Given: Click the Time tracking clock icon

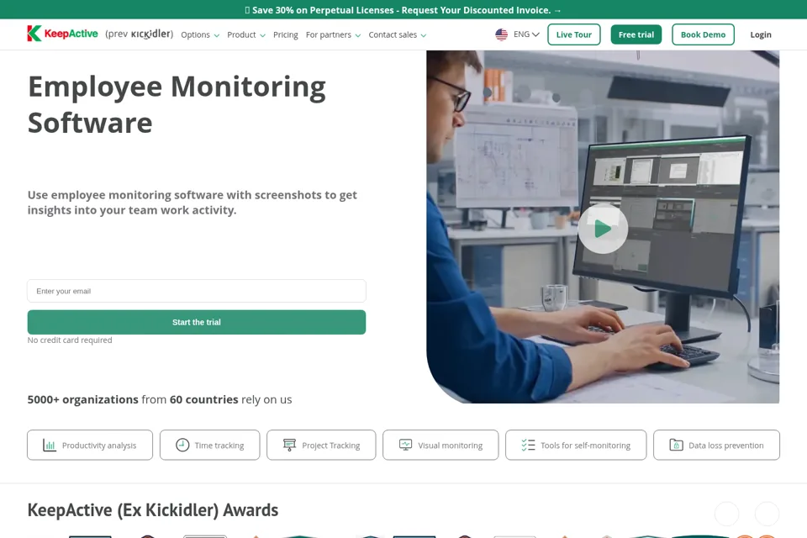Looking at the screenshot, I should point(182,445).
